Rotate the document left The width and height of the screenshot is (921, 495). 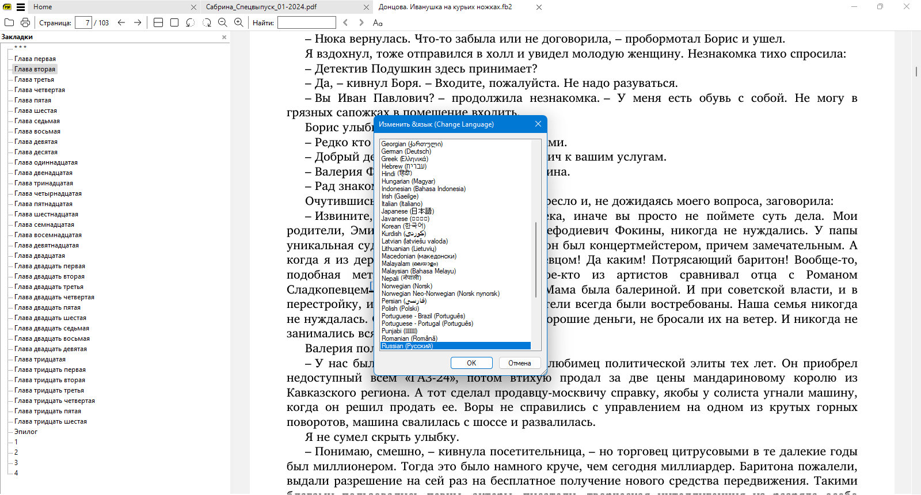[191, 22]
